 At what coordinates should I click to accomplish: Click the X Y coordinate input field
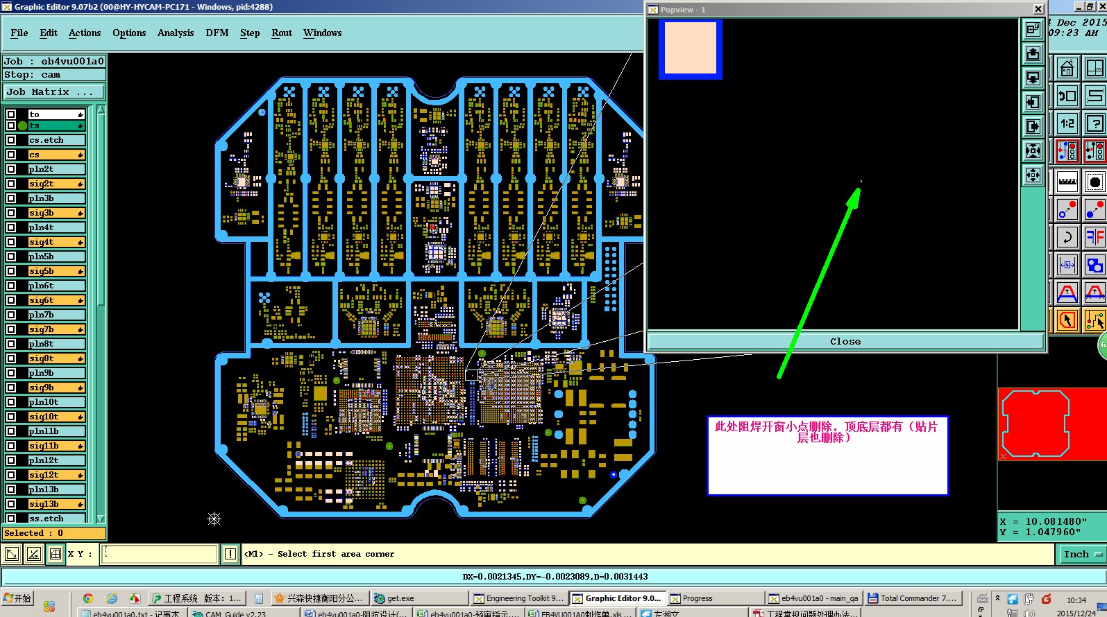pos(160,554)
